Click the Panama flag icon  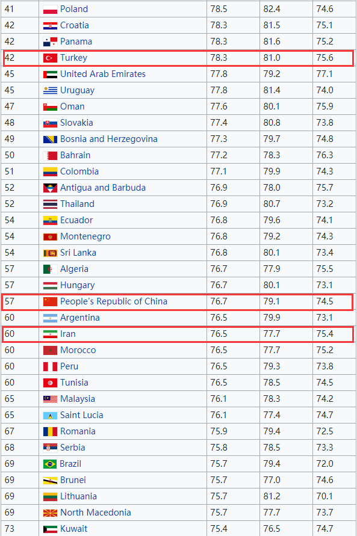(x=50, y=42)
